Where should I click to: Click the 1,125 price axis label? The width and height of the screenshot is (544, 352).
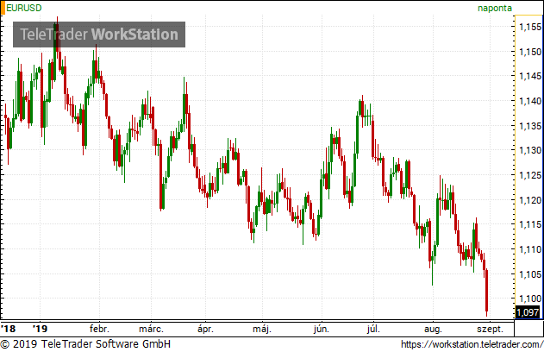(530, 175)
